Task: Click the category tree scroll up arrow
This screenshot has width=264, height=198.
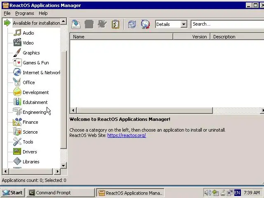Action: 63,21
